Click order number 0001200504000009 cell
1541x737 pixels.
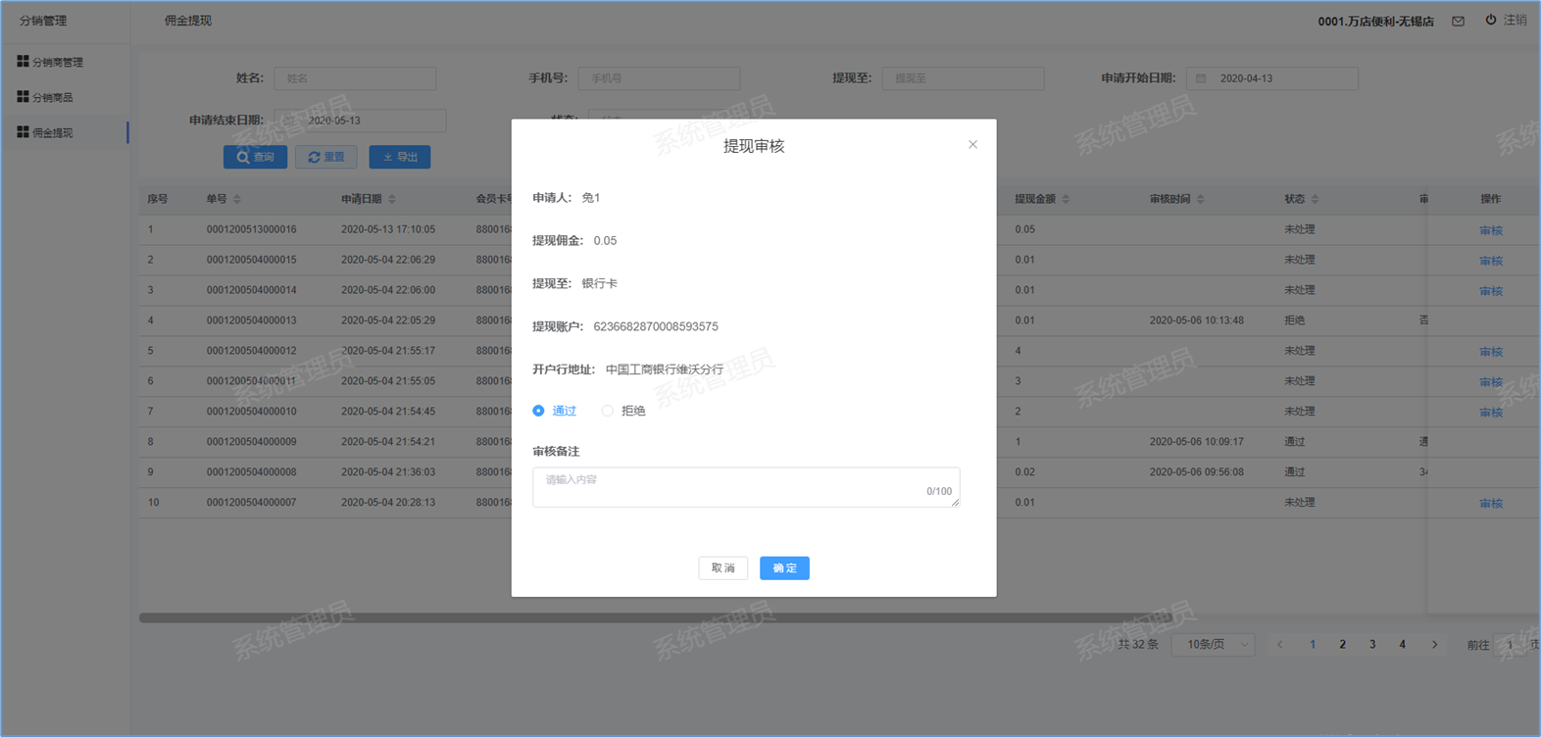(251, 442)
